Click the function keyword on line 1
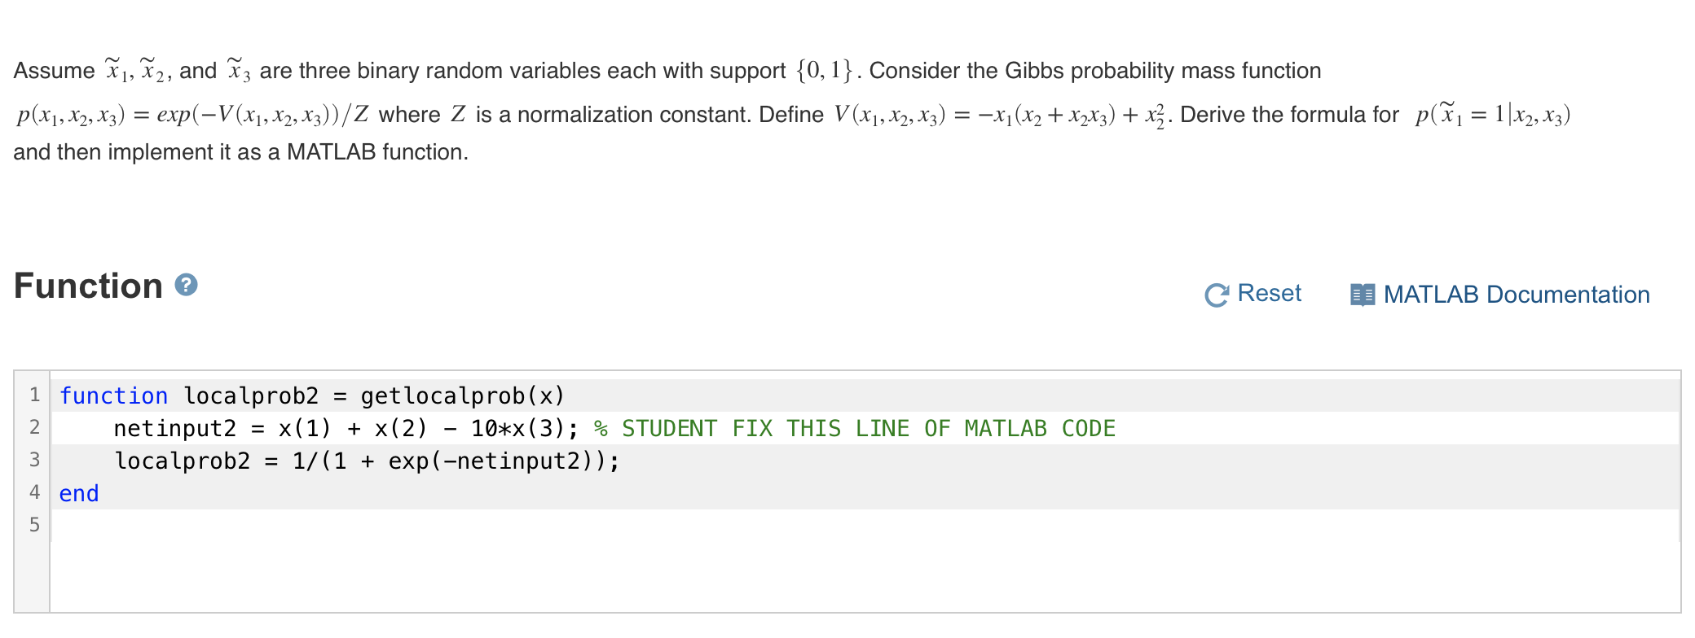1695x638 pixels. click(x=113, y=395)
